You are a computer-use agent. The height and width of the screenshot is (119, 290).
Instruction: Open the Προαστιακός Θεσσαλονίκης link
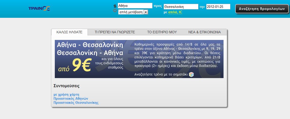coord(76,102)
